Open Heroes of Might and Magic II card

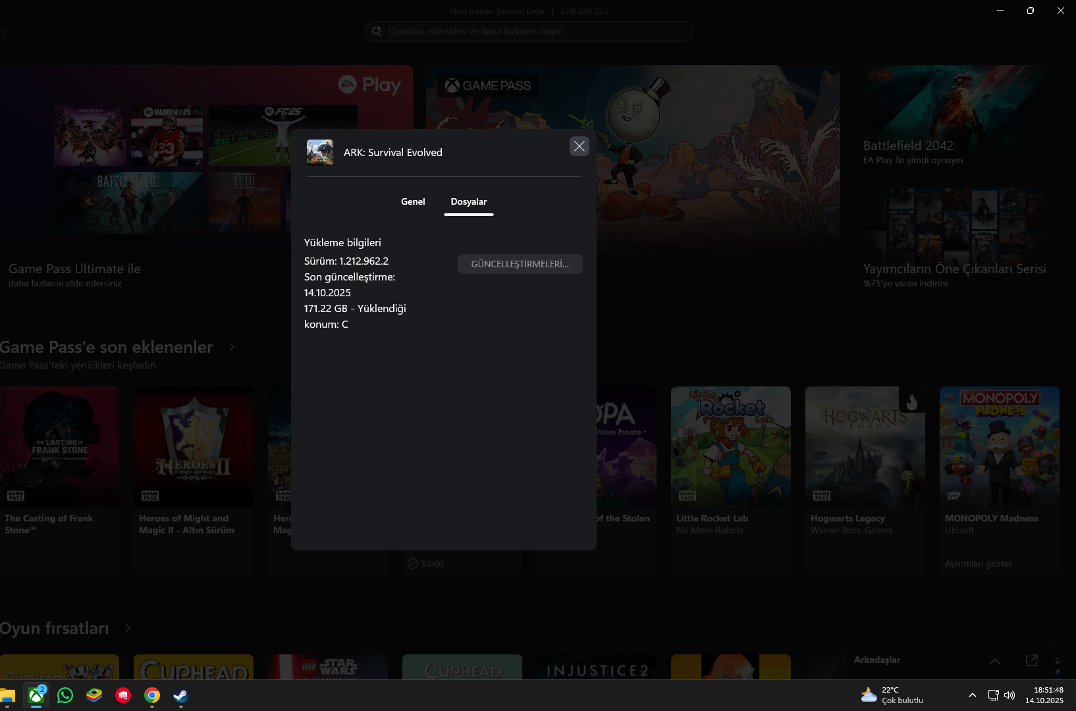(x=194, y=481)
